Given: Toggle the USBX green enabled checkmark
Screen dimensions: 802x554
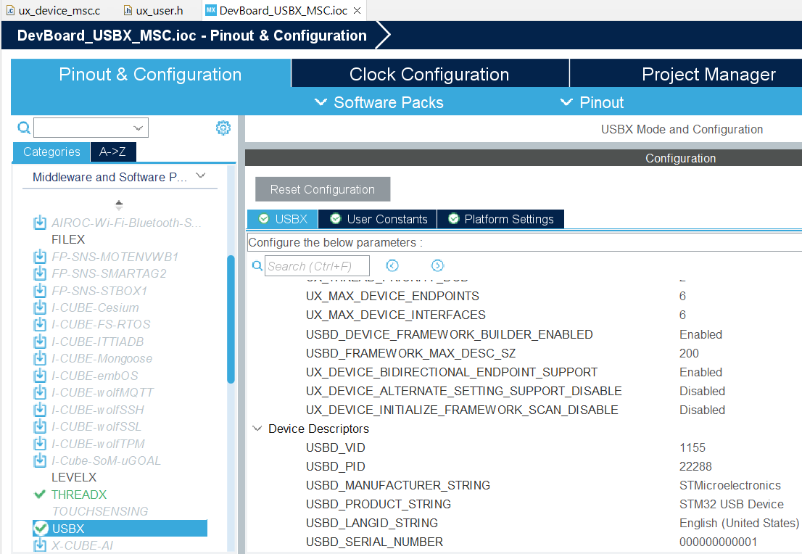Looking at the screenshot, I should (41, 528).
